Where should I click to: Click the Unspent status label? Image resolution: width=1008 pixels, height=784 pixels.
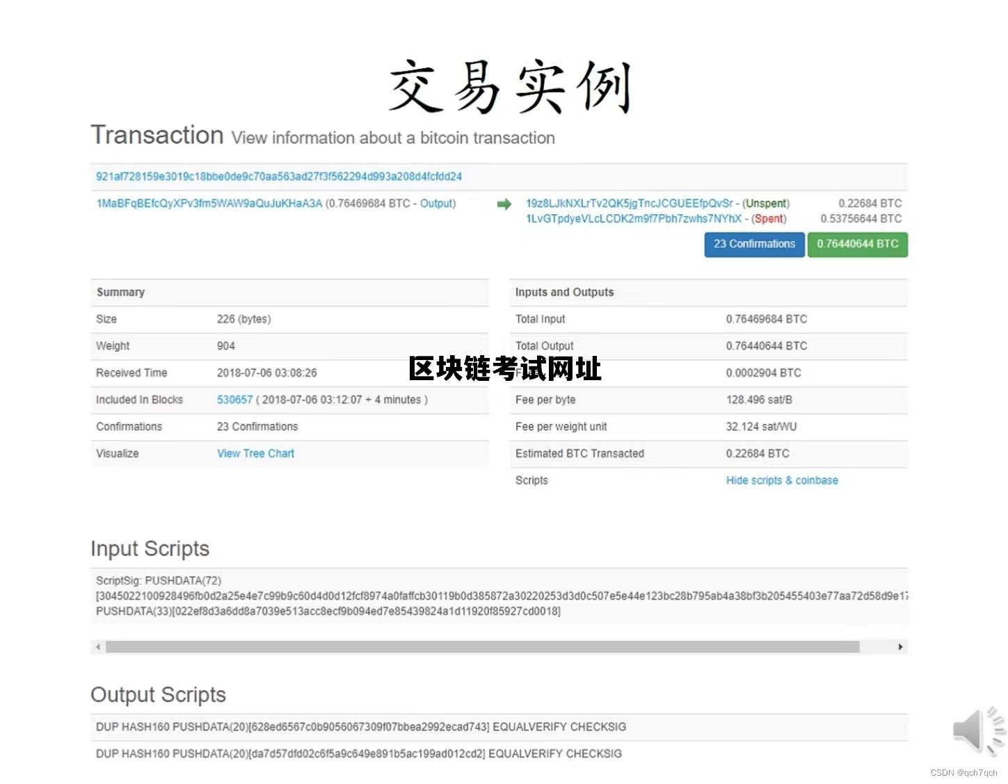(x=765, y=204)
